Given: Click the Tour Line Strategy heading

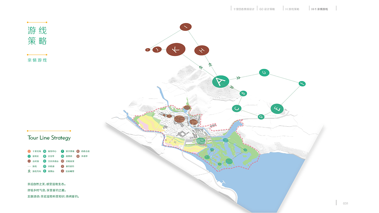Looking at the screenshot, I should (x=49, y=138).
